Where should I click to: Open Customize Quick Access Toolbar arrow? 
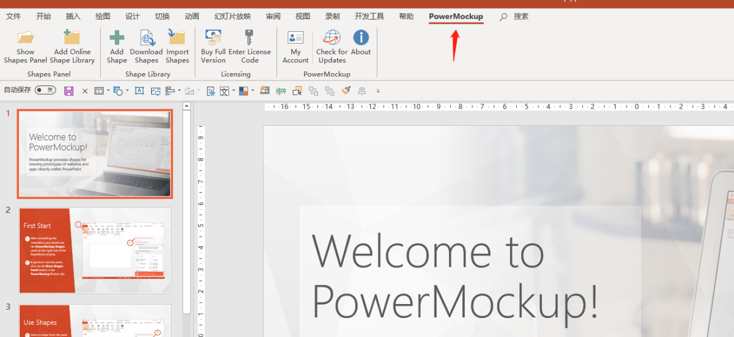pyautogui.click(x=379, y=91)
